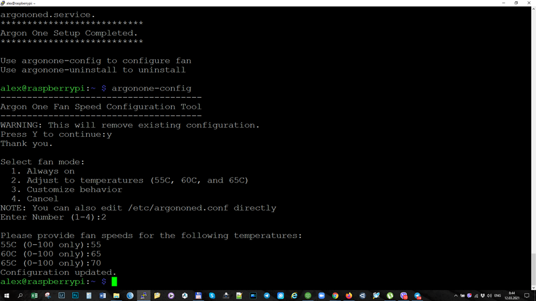The width and height of the screenshot is (536, 301).
Task: Open the blue floppy disk taskbar app
Action: (x=198, y=296)
